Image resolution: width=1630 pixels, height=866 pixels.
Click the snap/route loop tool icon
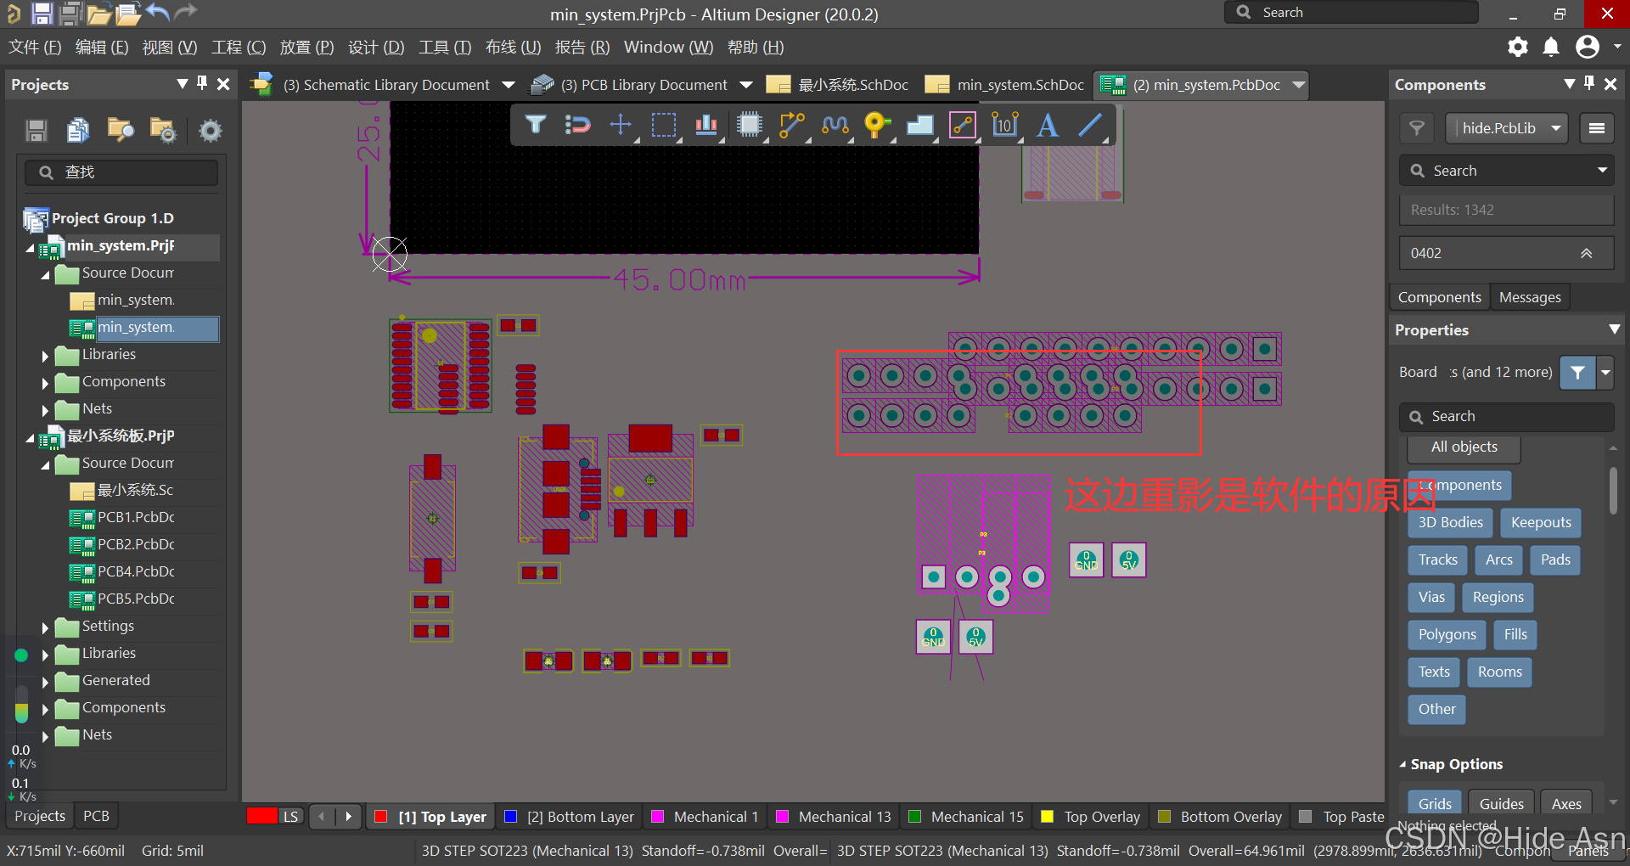pyautogui.click(x=578, y=125)
